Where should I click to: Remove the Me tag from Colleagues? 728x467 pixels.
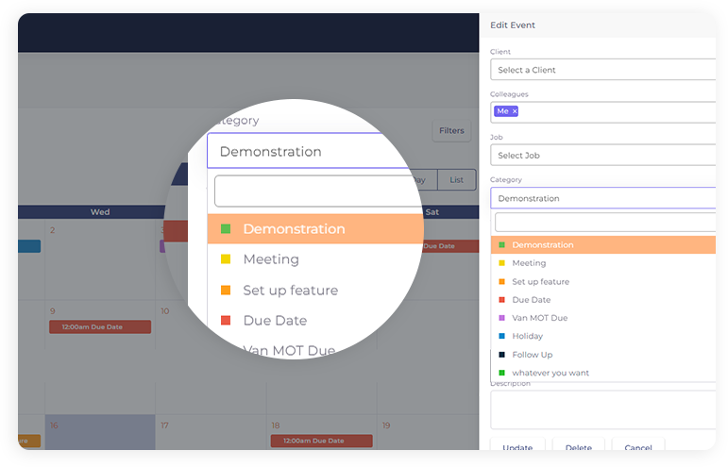(515, 111)
